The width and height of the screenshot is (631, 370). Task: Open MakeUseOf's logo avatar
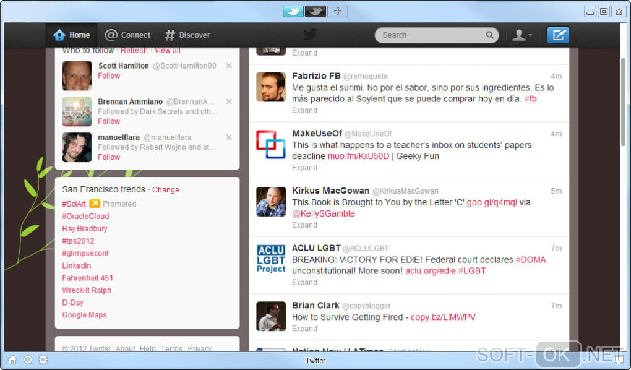coord(271,144)
